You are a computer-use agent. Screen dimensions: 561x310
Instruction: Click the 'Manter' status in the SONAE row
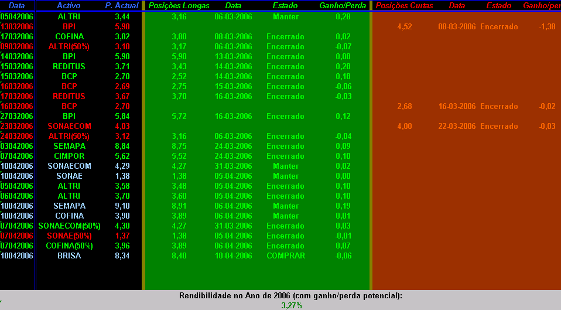pyautogui.click(x=286, y=176)
